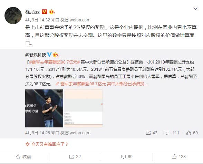Open 徐洁云's profile avatar
The height and width of the screenshot is (164, 203).
tap(13, 16)
